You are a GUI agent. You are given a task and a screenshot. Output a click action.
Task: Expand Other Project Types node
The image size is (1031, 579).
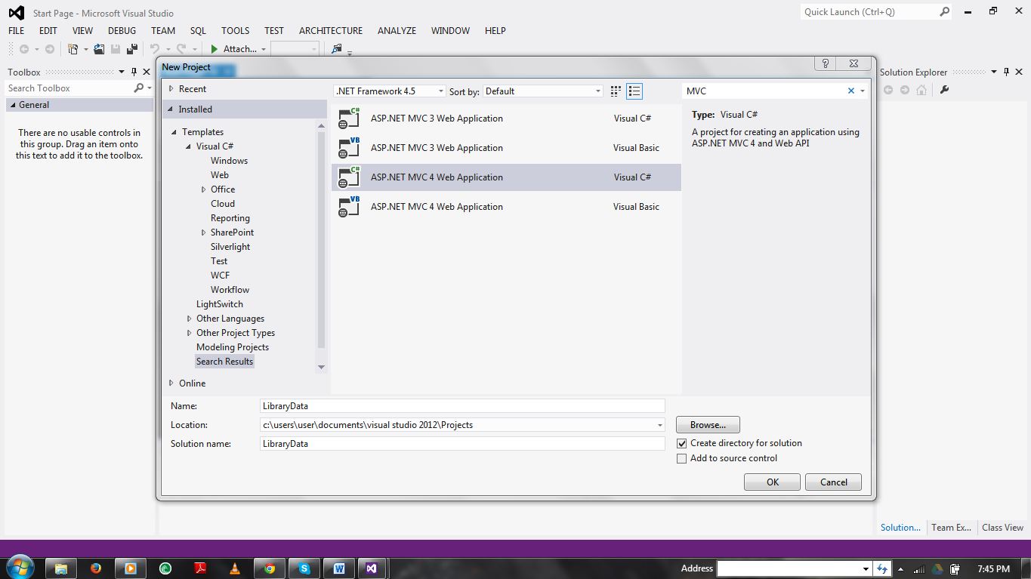(x=190, y=333)
